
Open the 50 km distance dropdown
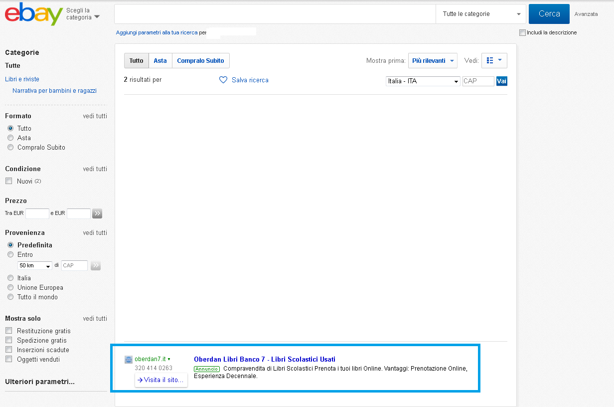pos(35,266)
